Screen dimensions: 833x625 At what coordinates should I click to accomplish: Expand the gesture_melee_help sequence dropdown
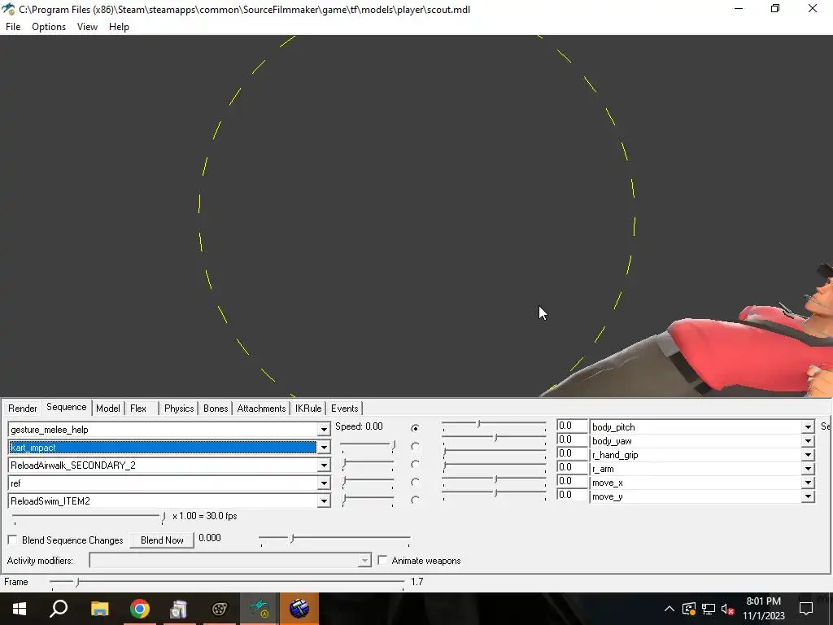(324, 430)
